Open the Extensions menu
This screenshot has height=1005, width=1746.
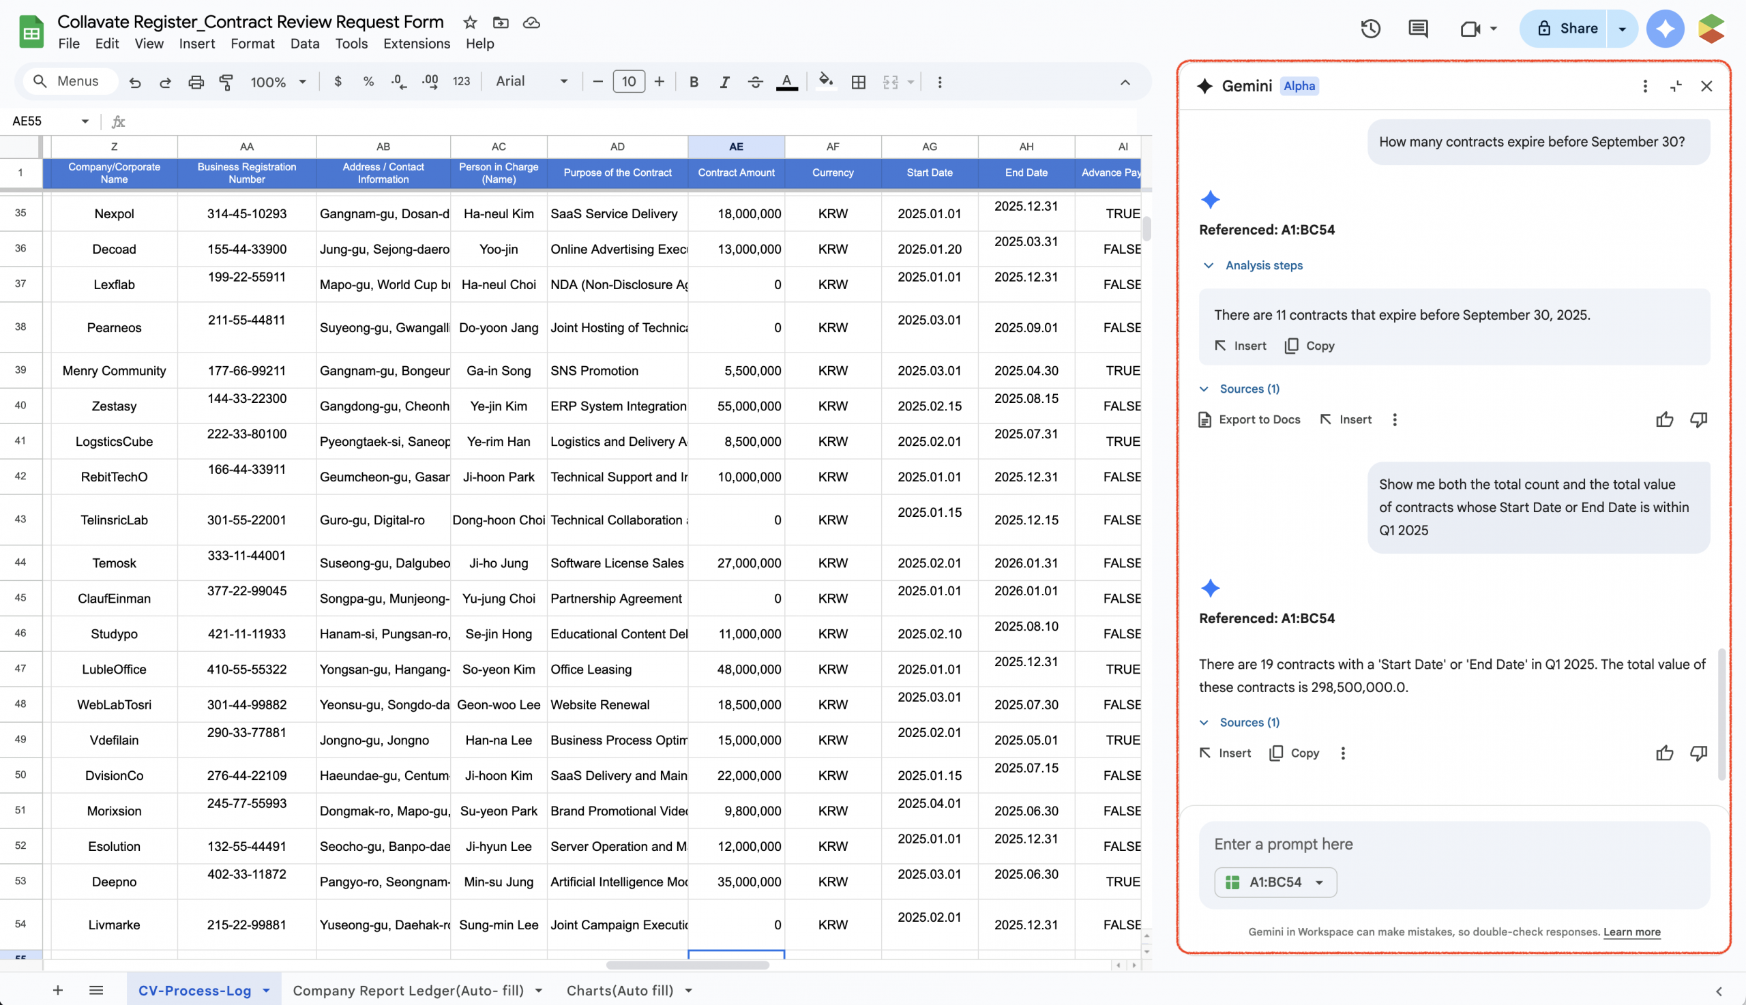click(x=416, y=44)
